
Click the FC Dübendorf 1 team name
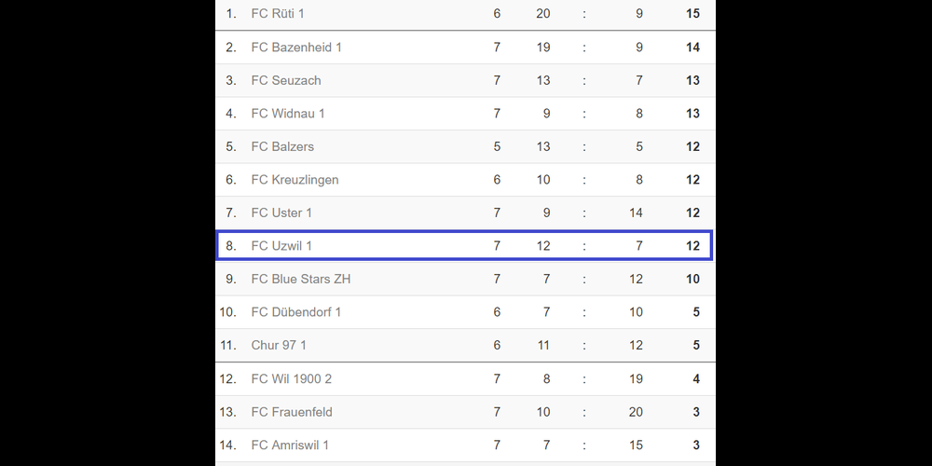coord(296,312)
